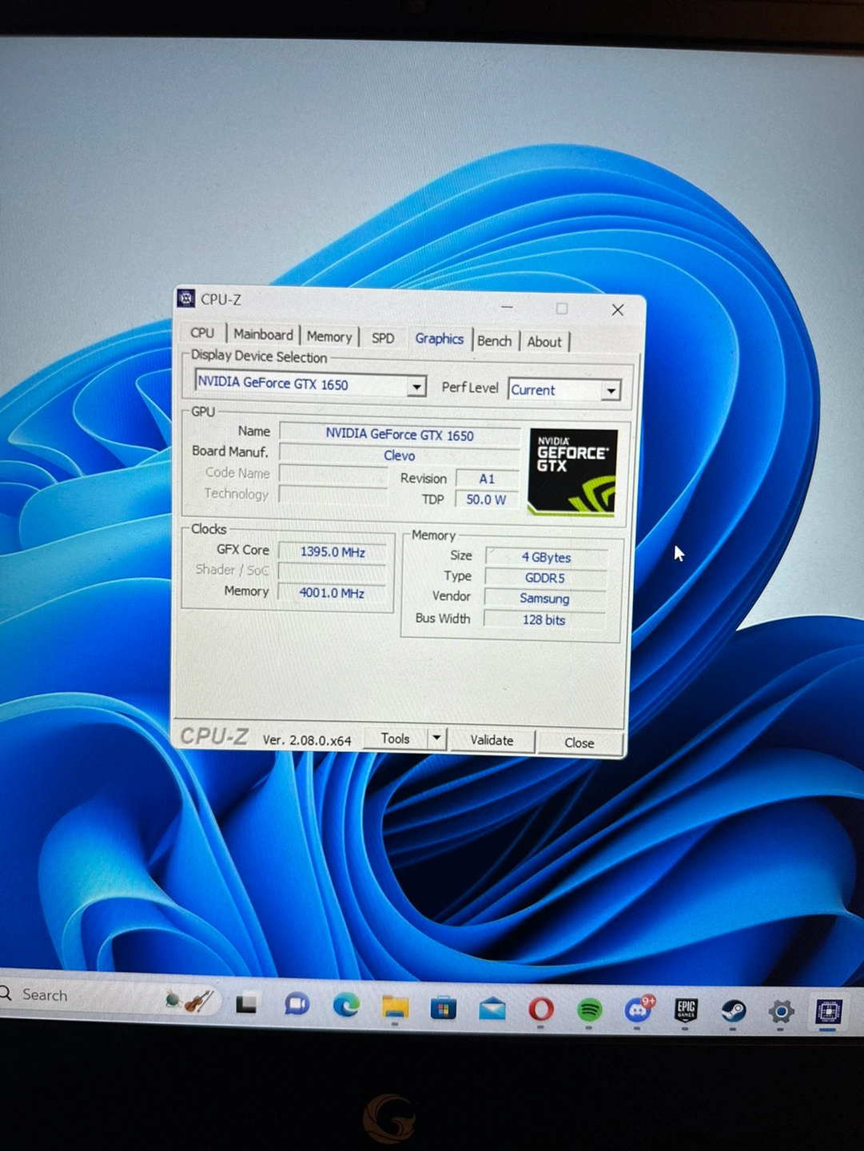Open Epic Games Launcher from the taskbar

[x=686, y=1010]
